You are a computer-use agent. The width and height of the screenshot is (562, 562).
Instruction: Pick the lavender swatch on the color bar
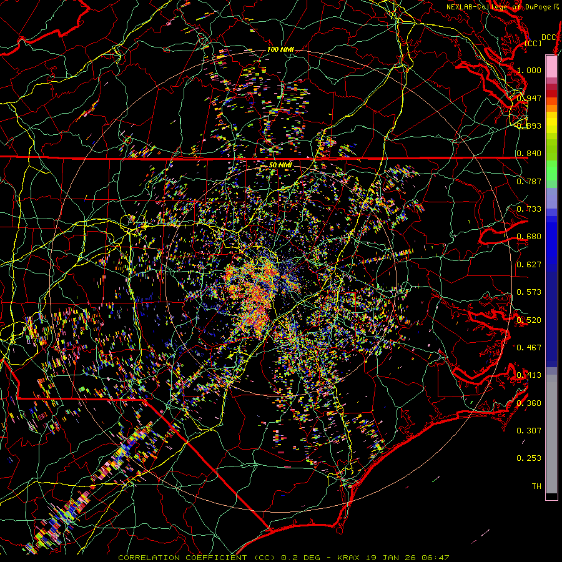551,198
